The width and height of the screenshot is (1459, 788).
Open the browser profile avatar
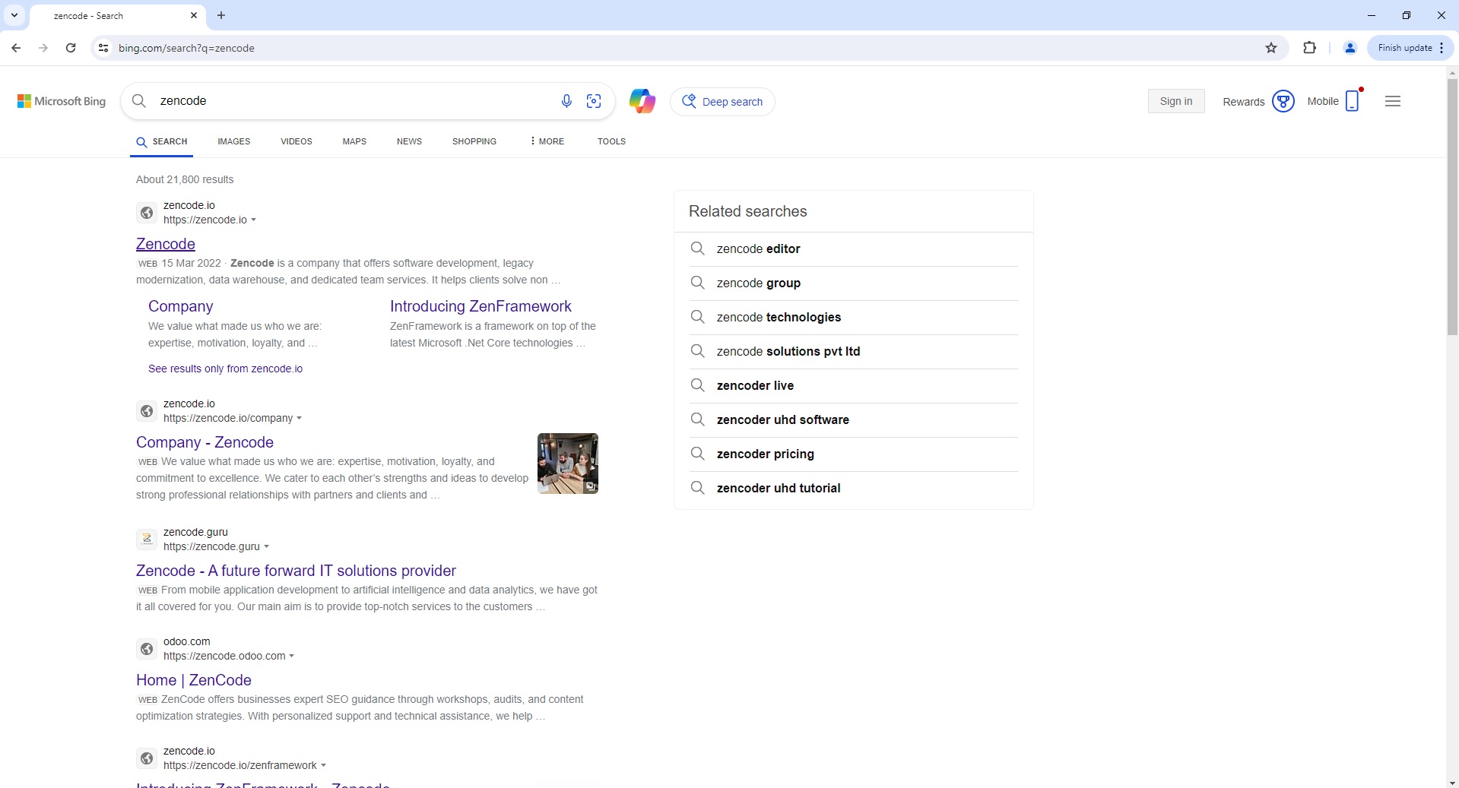click(1350, 47)
